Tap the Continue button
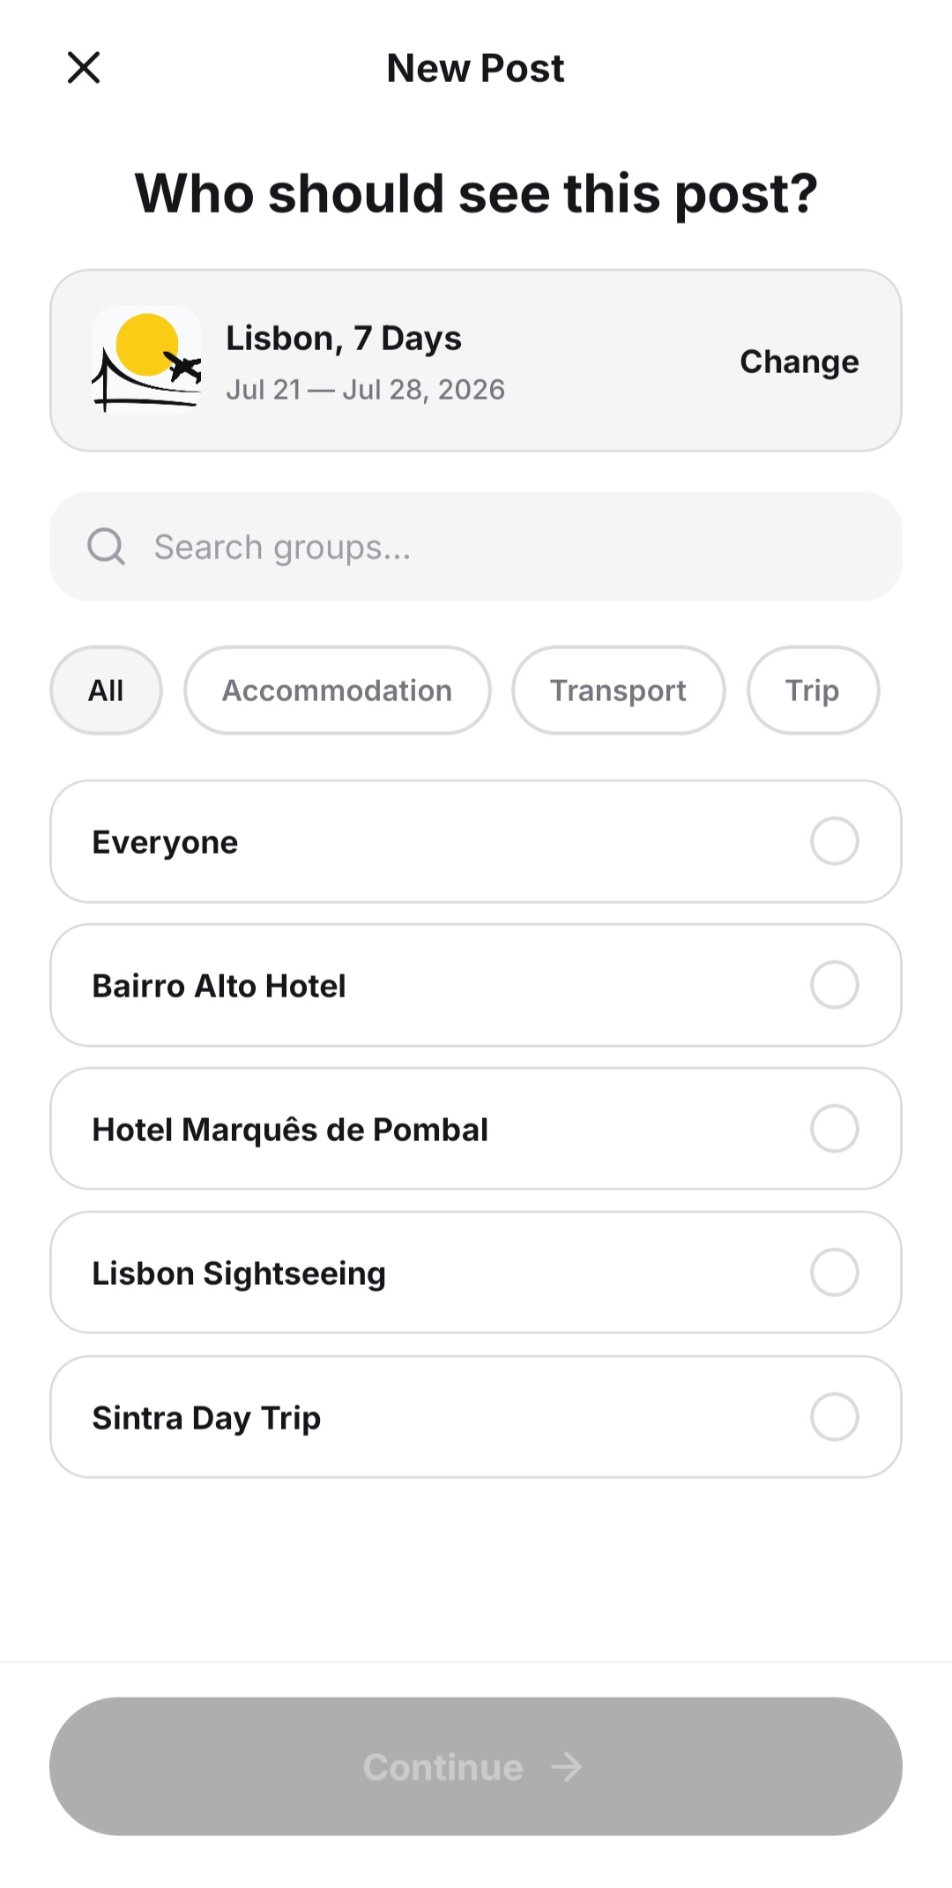The image size is (952, 1888). point(476,1766)
